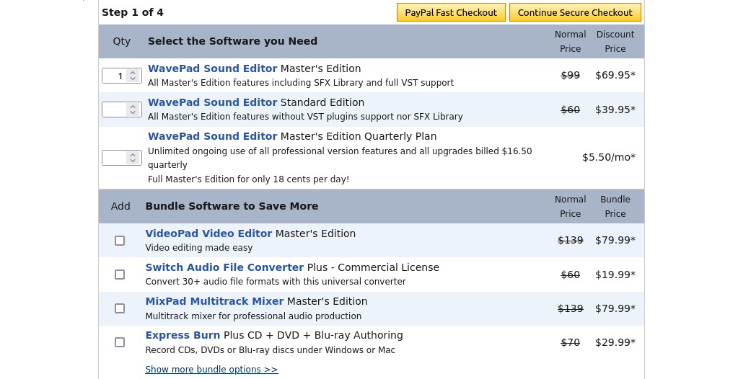Increase quantity for WavePad Master's Edition

tap(133, 73)
